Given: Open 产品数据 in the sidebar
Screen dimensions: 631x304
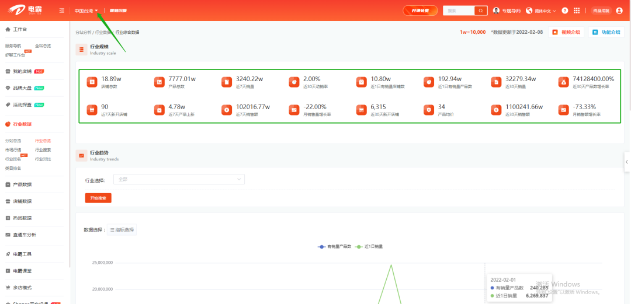Looking at the screenshot, I should pyautogui.click(x=22, y=184).
